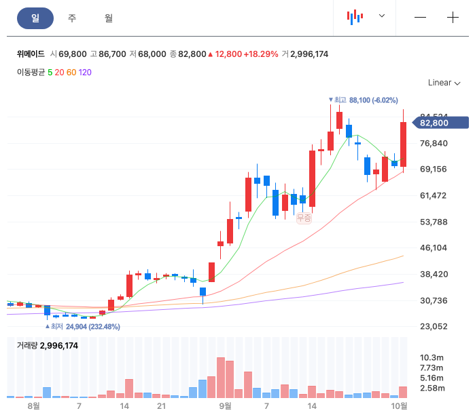
Task: Click the 최저 24,904 low marker
Action: pos(83,327)
